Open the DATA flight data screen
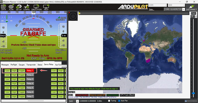 pos(3,7)
